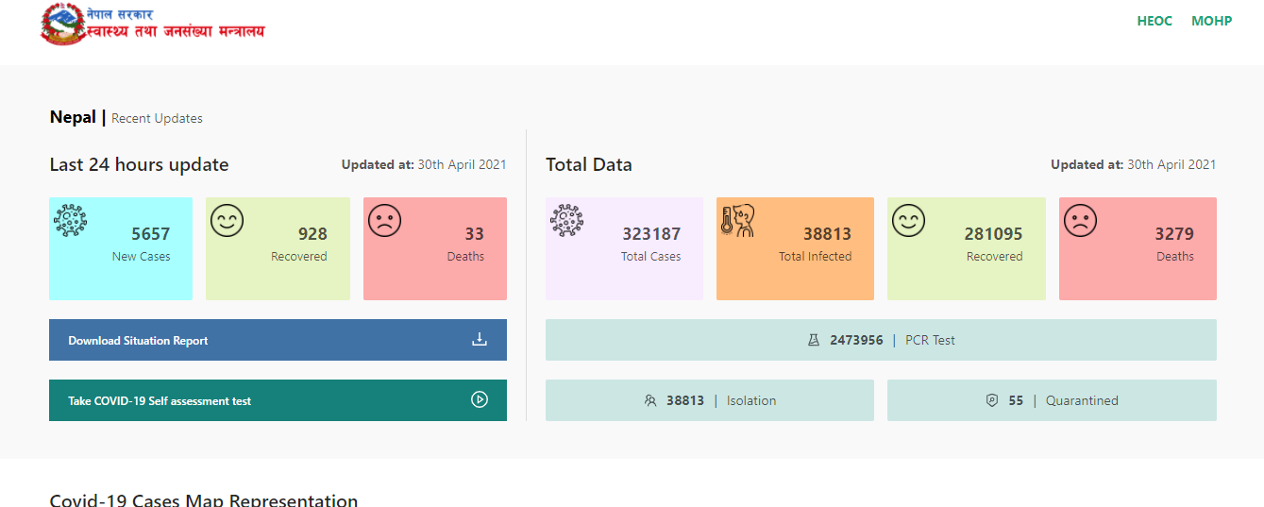1264x507 pixels.
Task: Click the sad face on 3279 Deaths card
Action: [1081, 221]
